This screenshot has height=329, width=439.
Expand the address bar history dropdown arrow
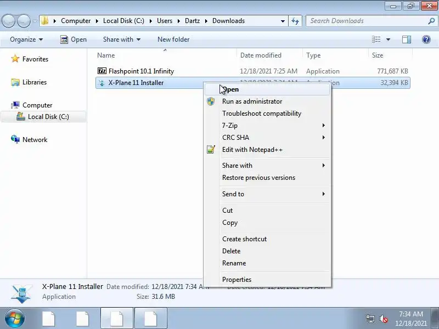tap(283, 21)
